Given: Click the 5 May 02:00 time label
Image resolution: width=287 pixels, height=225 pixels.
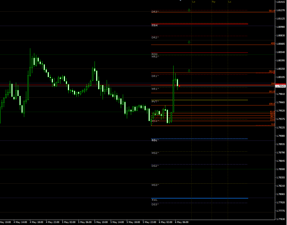Looking at the screenshot, I should (x=69, y=222).
